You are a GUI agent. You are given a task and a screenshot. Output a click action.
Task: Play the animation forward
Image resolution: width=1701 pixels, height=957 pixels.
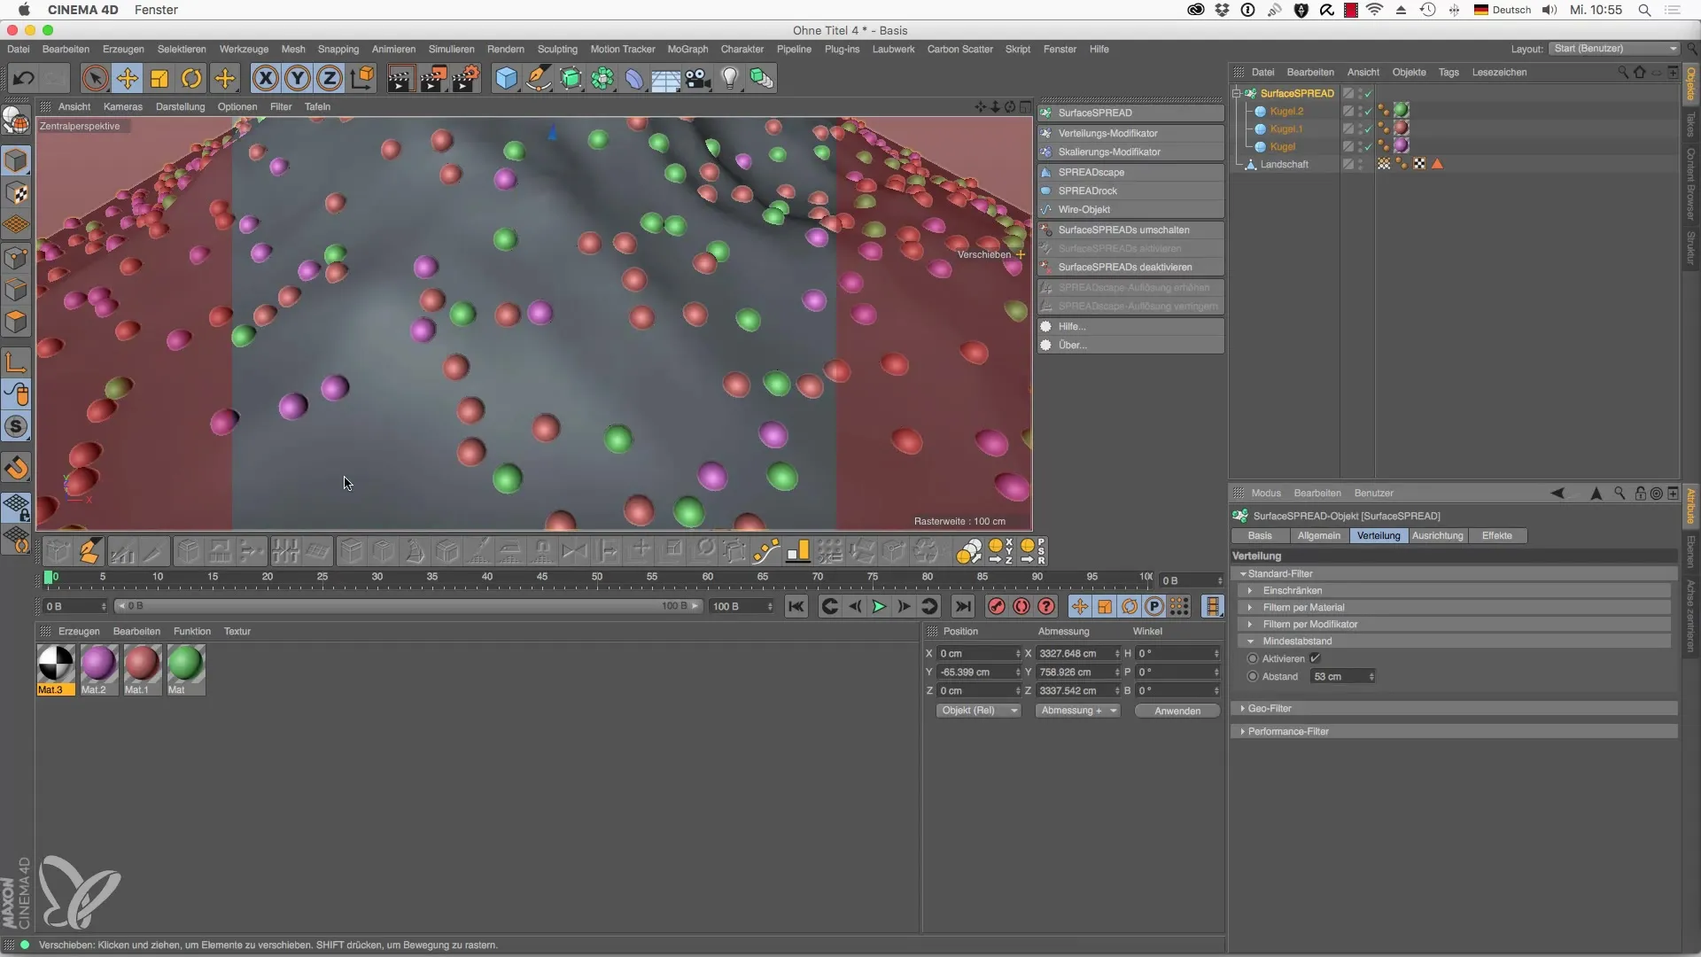click(x=879, y=606)
